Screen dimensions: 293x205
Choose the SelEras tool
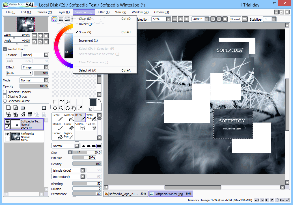[x=91, y=126]
